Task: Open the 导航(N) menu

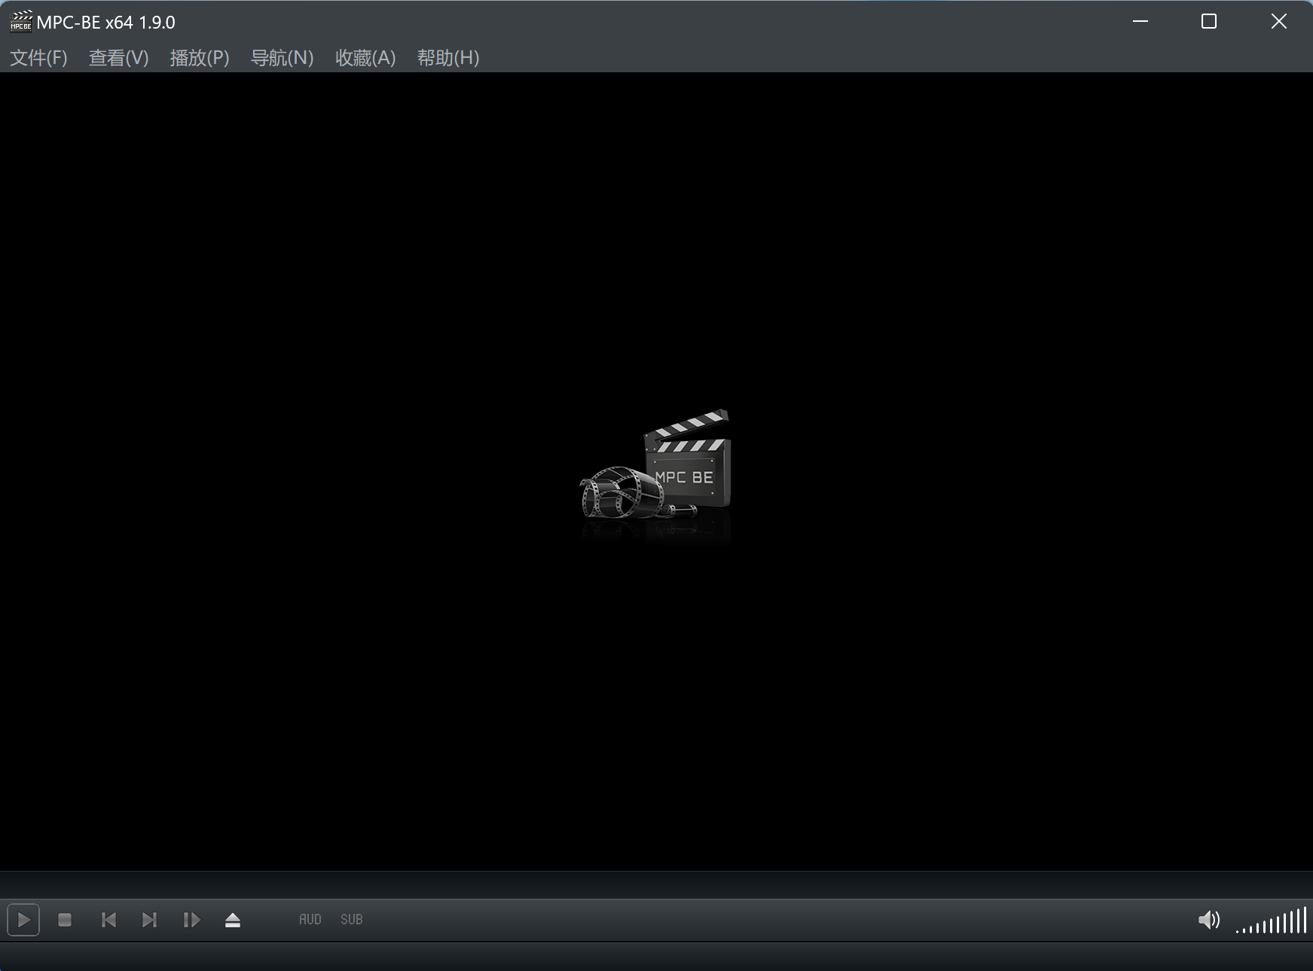Action: pyautogui.click(x=282, y=58)
